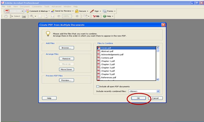Open the Create PDF dropdown arrow
Viewport: 204px width, 122px height.
(23, 11)
